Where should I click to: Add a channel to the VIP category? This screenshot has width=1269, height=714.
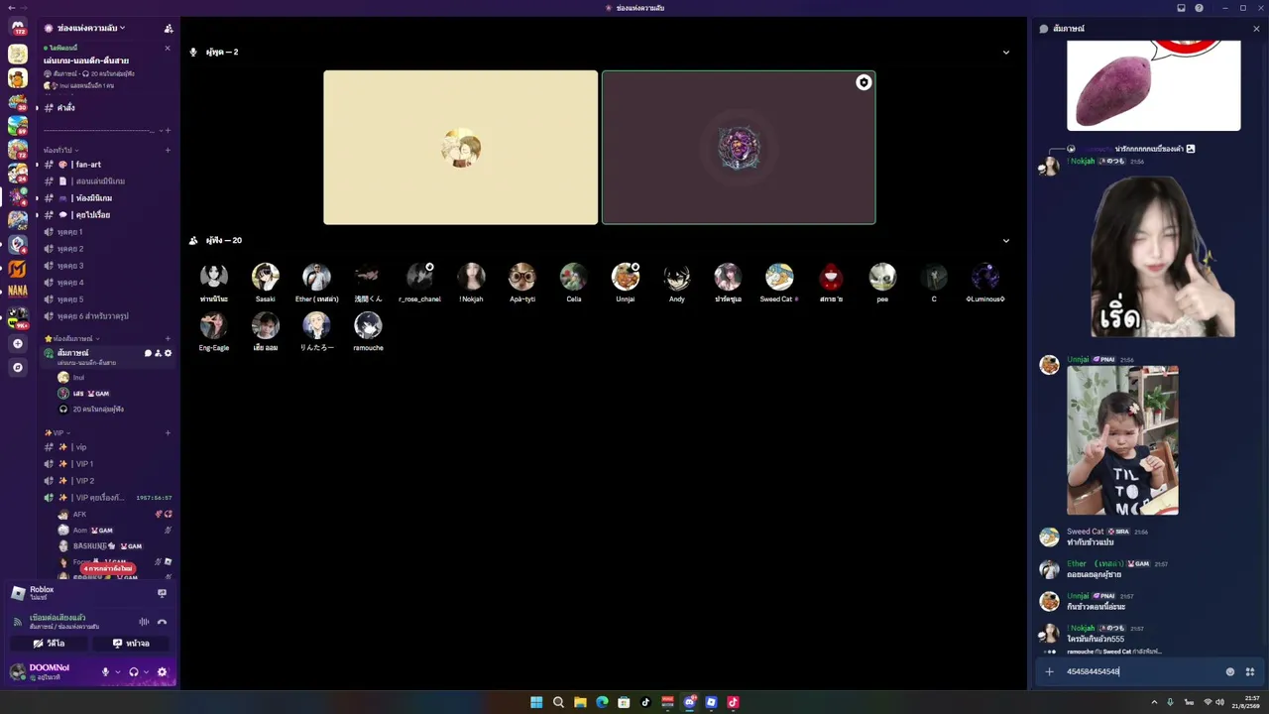coord(168,433)
